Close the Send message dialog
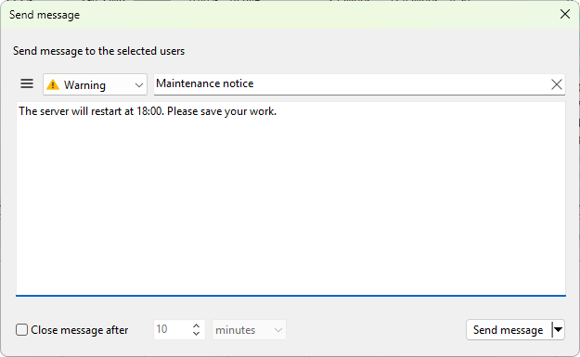 pos(565,15)
